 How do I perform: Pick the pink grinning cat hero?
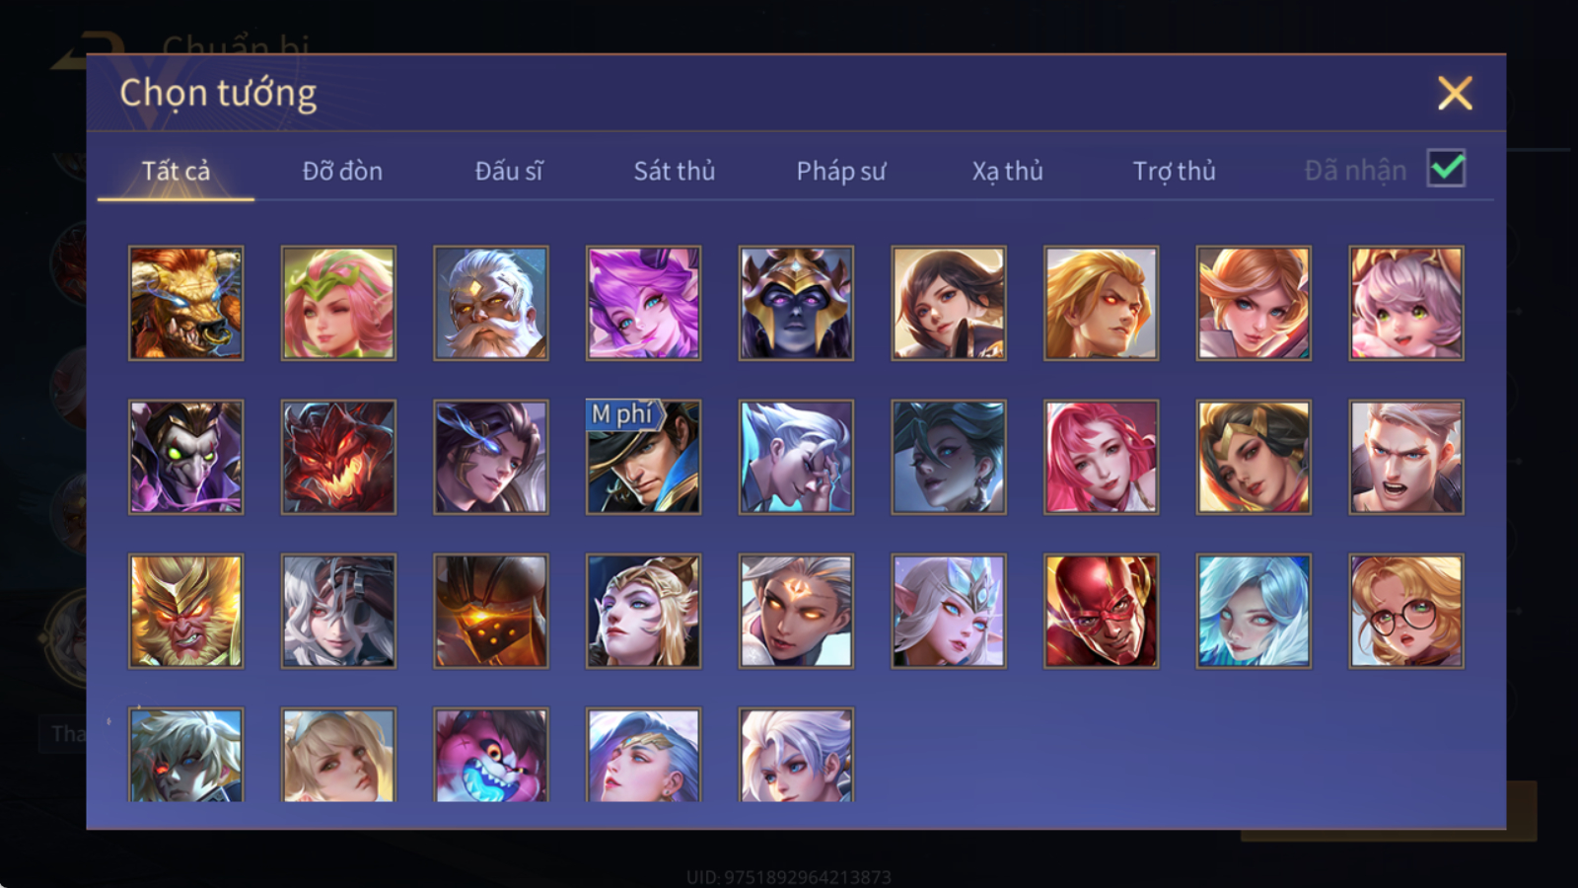[x=491, y=755]
